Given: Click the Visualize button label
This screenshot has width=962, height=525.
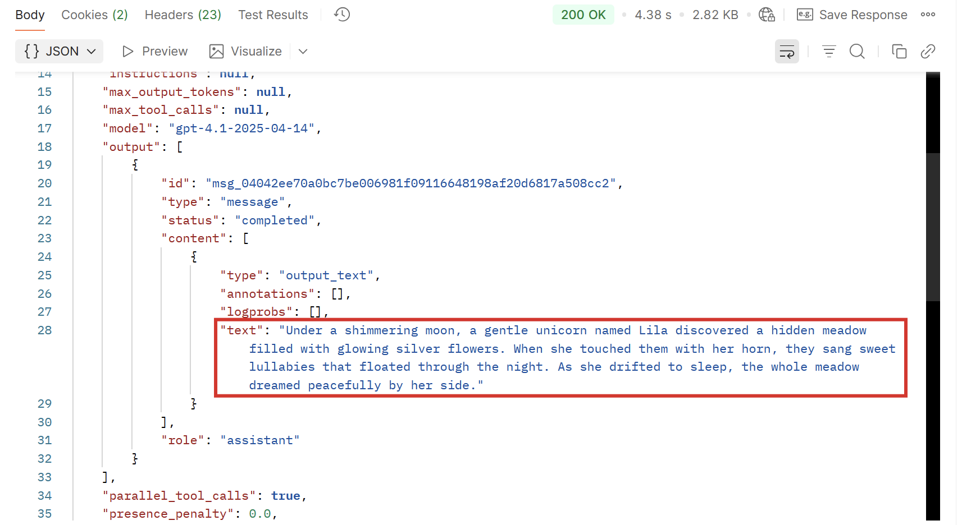Looking at the screenshot, I should coord(256,52).
